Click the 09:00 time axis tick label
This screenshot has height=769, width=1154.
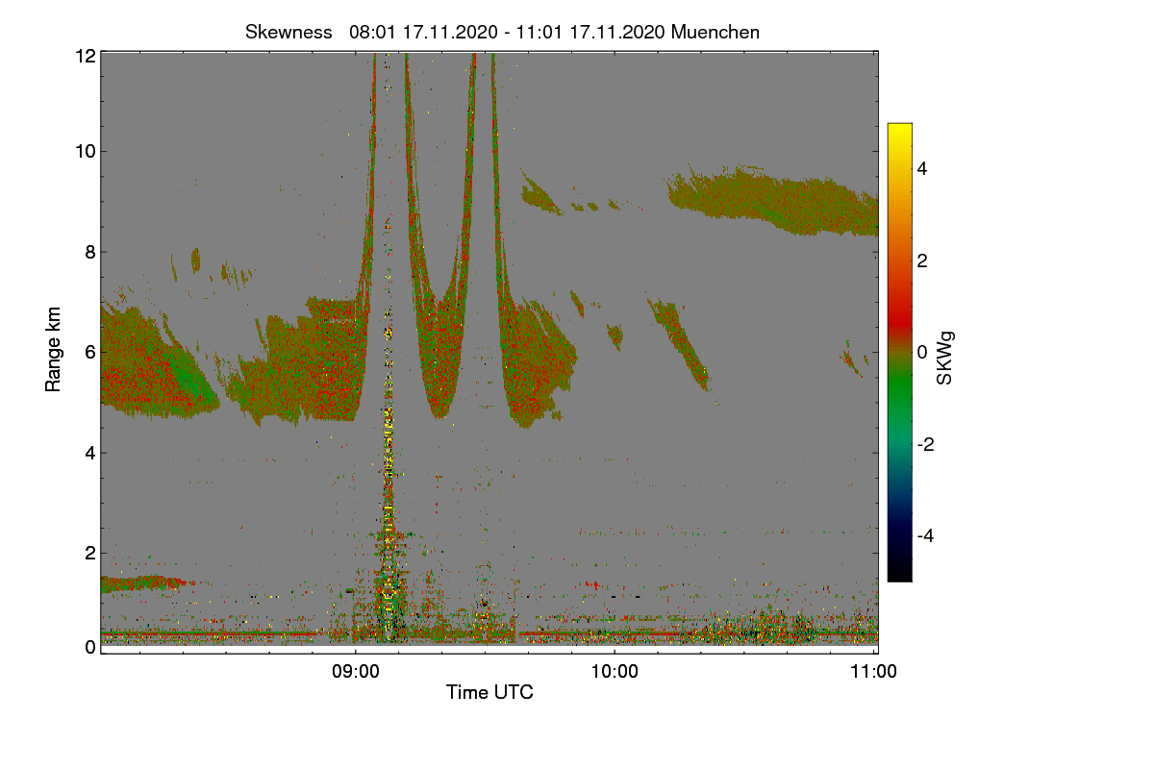click(355, 672)
